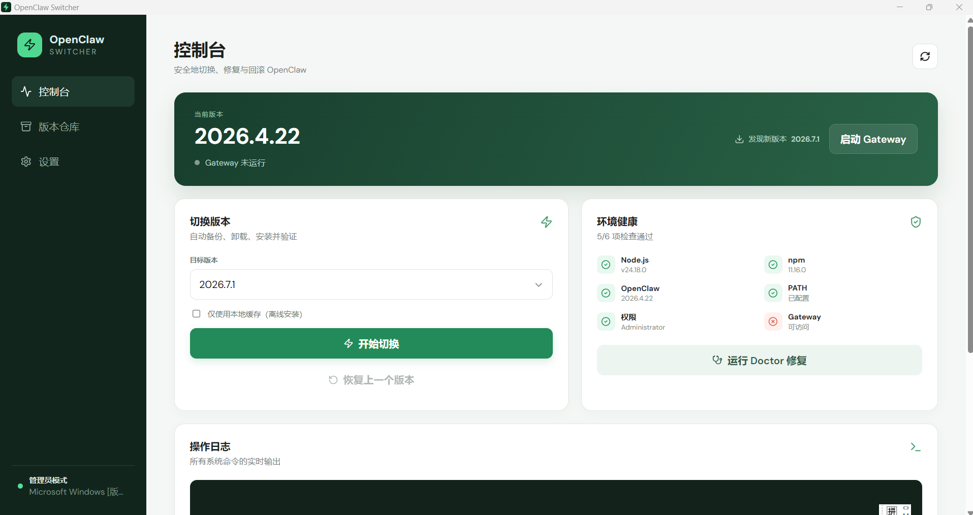Screen dimensions: 973x515
Task: Click the 5/6 项检查通过 text
Action: point(625,237)
